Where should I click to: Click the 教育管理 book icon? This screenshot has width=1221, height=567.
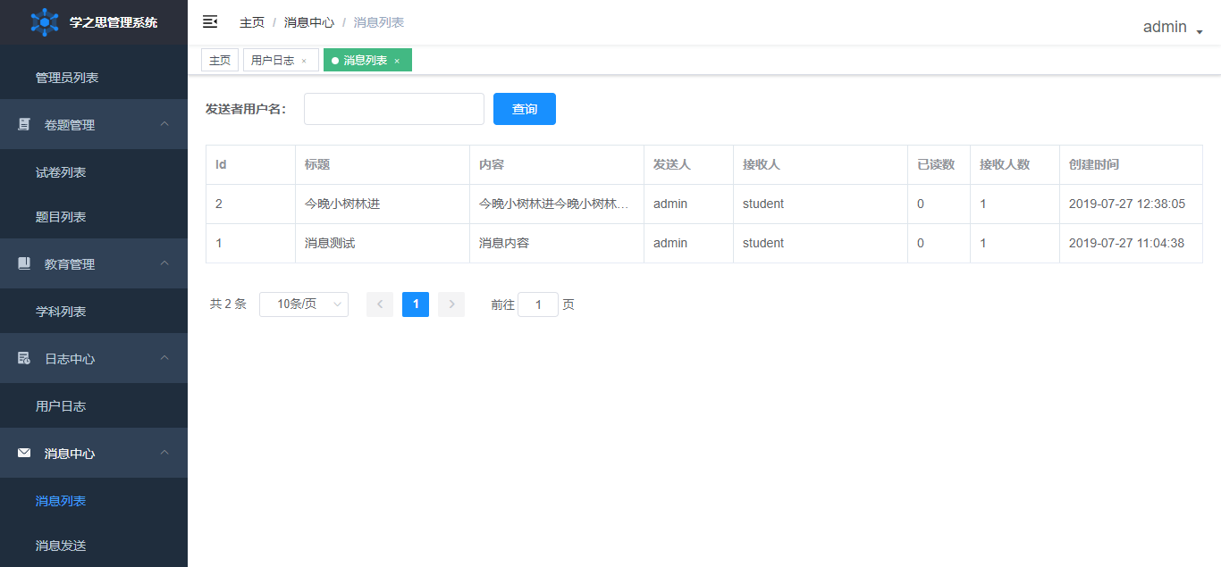(x=24, y=264)
